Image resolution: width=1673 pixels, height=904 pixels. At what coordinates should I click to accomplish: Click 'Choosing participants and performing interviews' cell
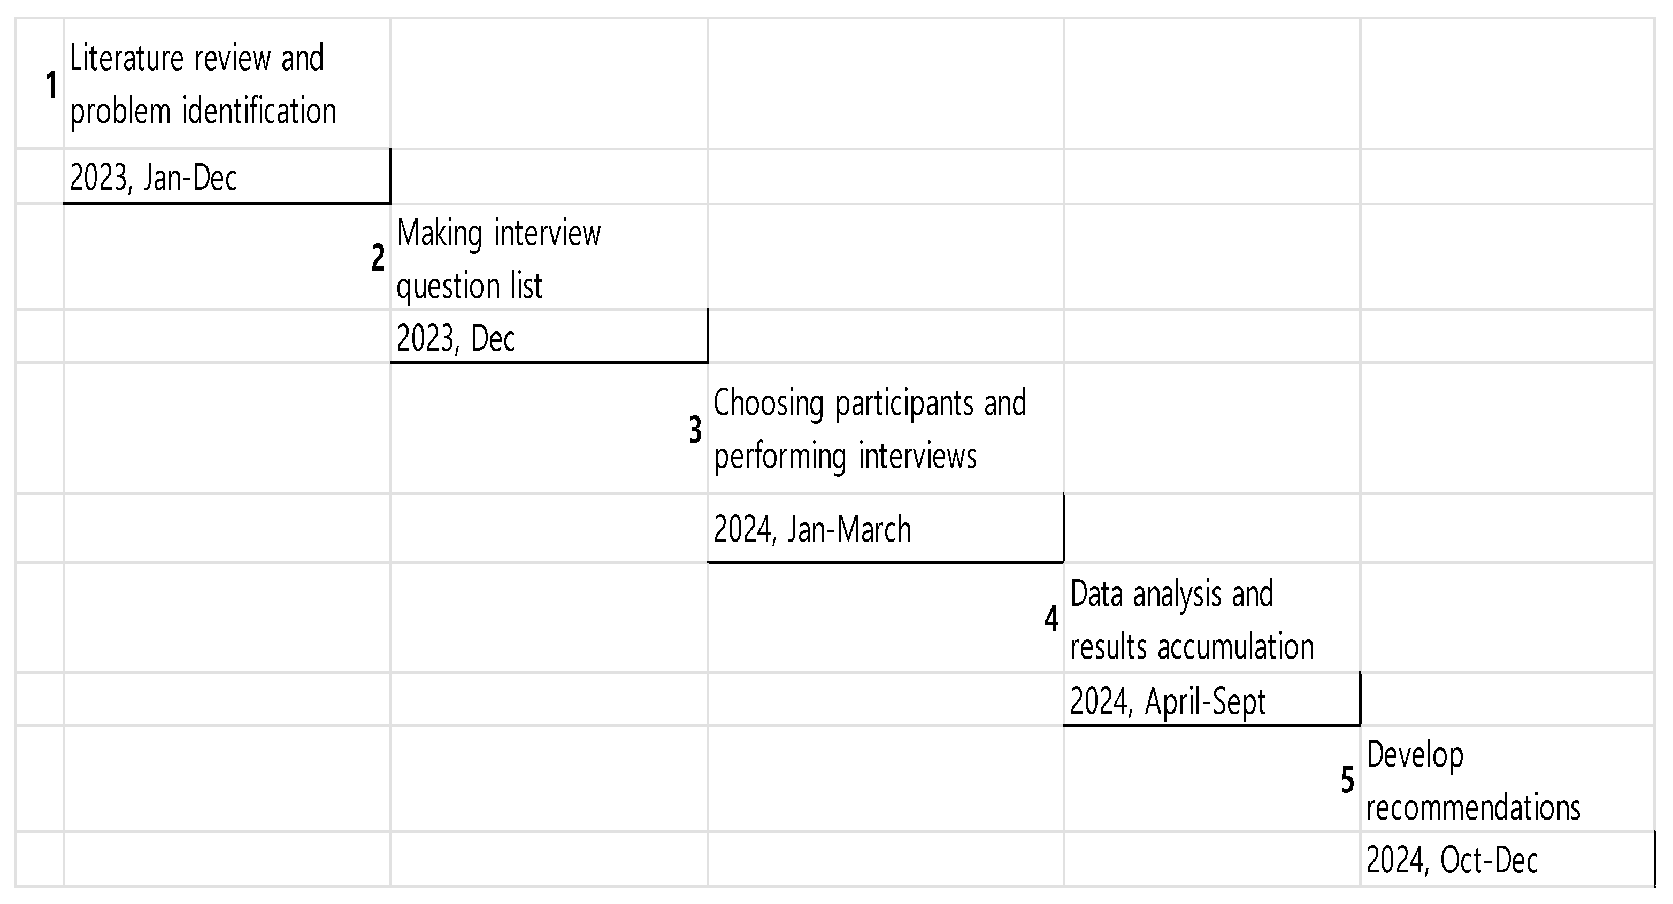[885, 428]
